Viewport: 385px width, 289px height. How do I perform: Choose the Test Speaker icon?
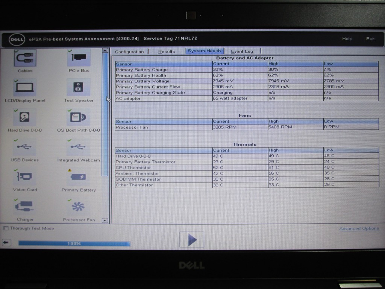coord(79,87)
